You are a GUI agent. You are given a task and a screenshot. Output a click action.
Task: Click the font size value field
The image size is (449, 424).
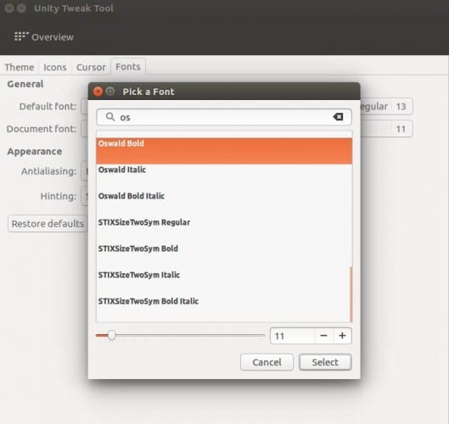point(292,336)
